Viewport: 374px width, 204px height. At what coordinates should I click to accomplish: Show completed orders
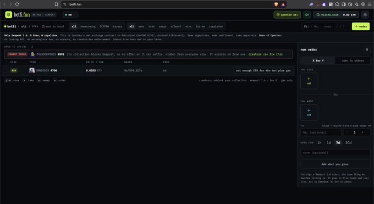point(216,26)
